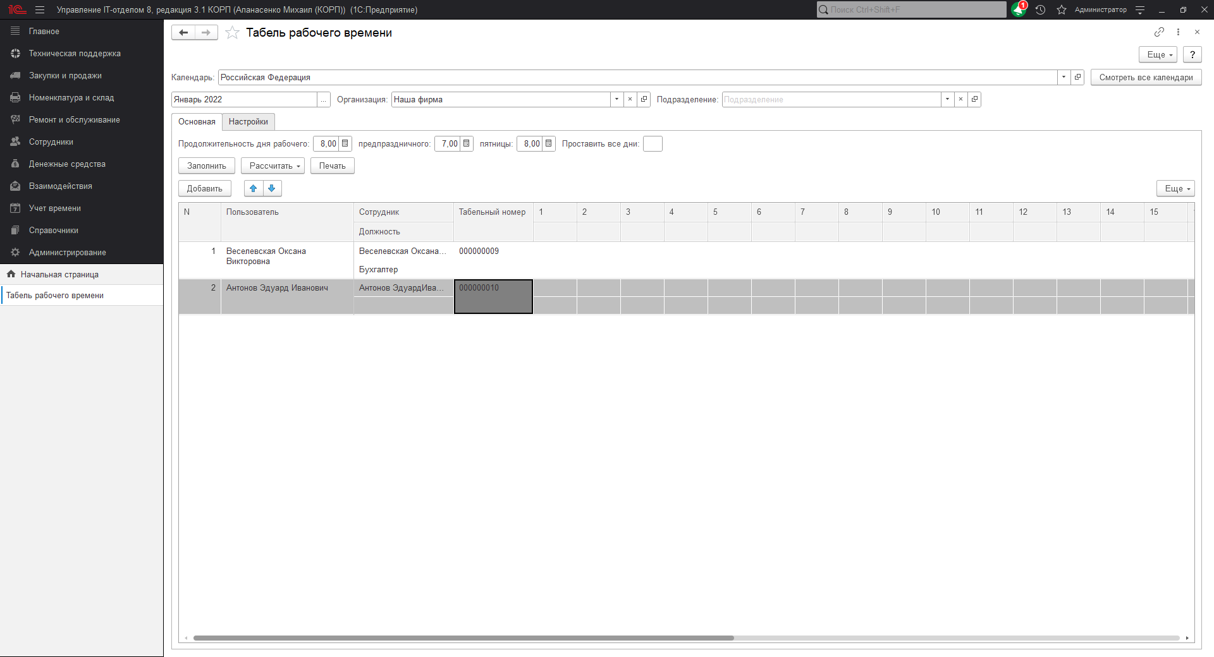Switch to the Настройки tab
The image size is (1214, 657).
coord(248,121)
